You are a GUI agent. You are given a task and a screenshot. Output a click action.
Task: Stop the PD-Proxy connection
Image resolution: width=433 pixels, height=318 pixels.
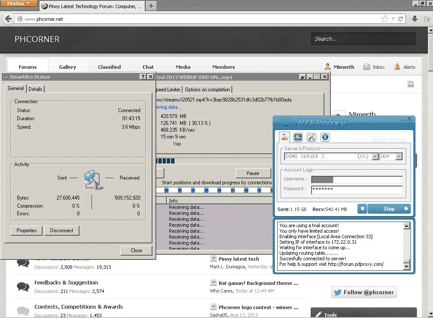pyautogui.click(x=389, y=209)
